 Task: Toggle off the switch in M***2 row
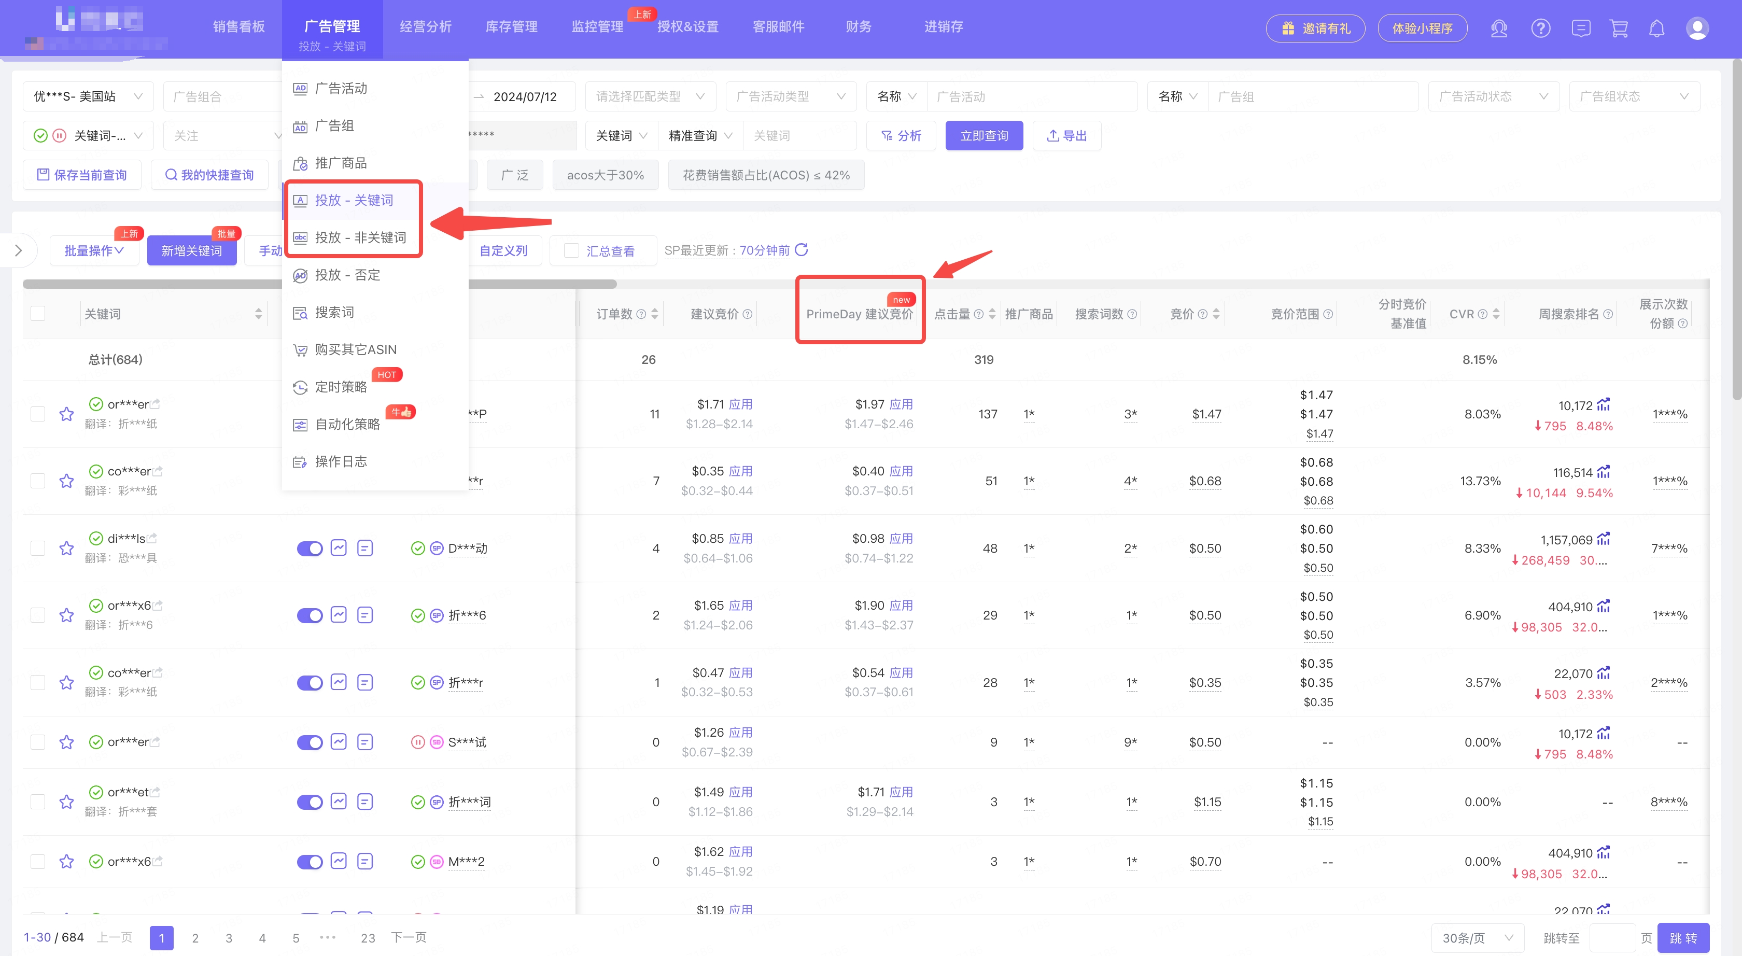pyautogui.click(x=310, y=862)
